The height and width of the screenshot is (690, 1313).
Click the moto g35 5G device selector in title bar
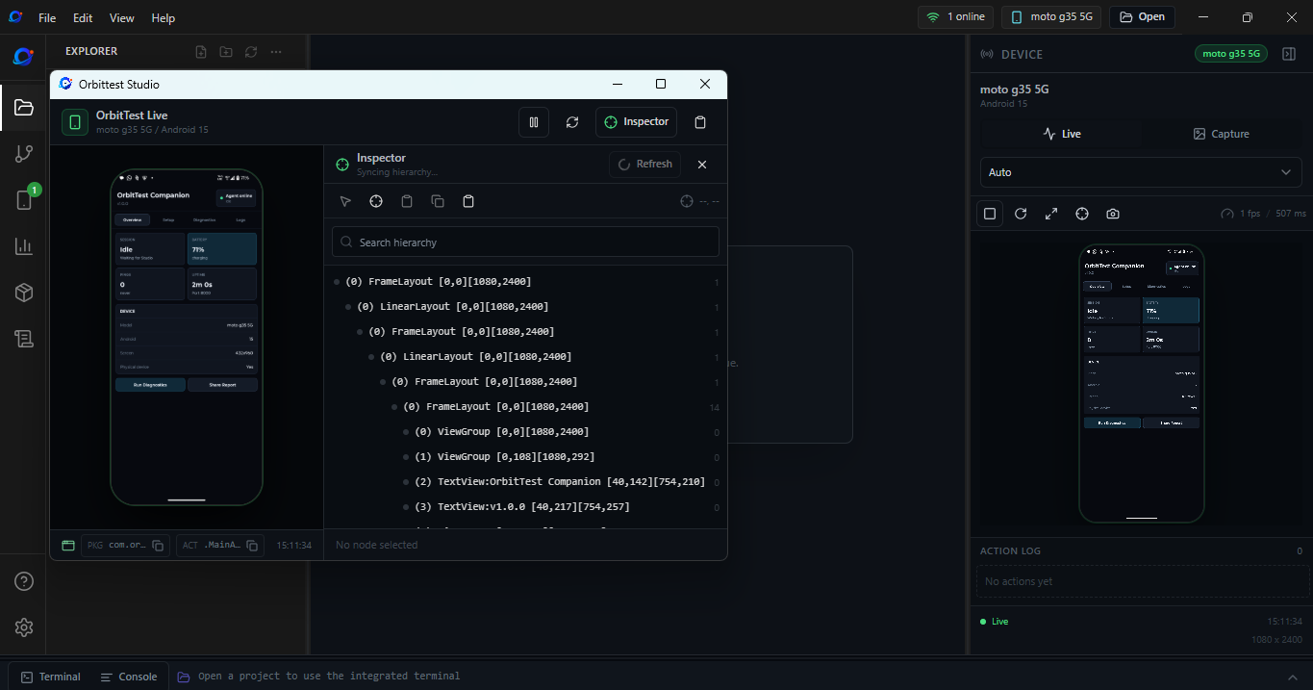1051,16
